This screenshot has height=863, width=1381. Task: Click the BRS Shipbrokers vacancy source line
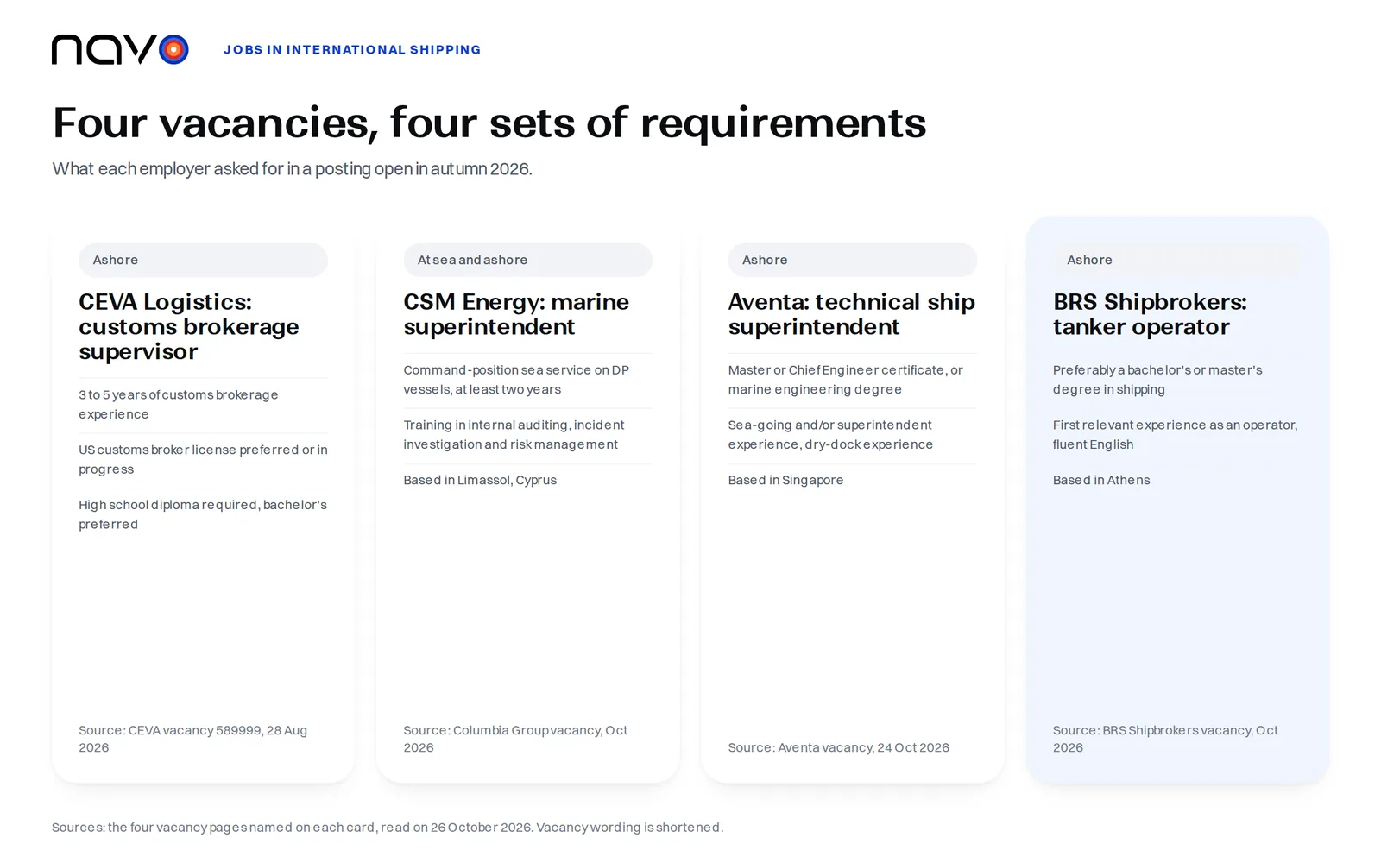[1165, 740]
